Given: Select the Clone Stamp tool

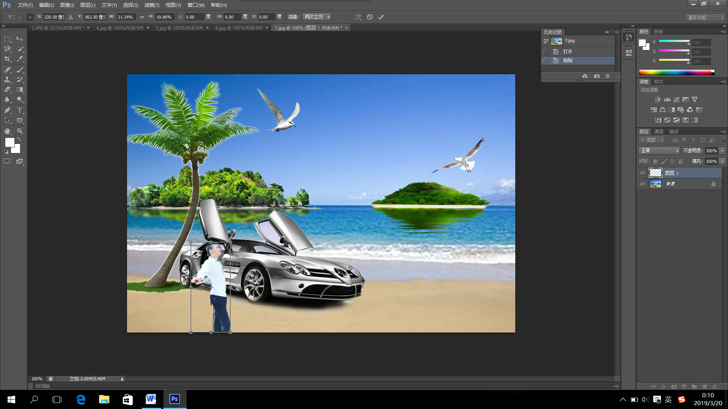Looking at the screenshot, I should pyautogui.click(x=7, y=80).
